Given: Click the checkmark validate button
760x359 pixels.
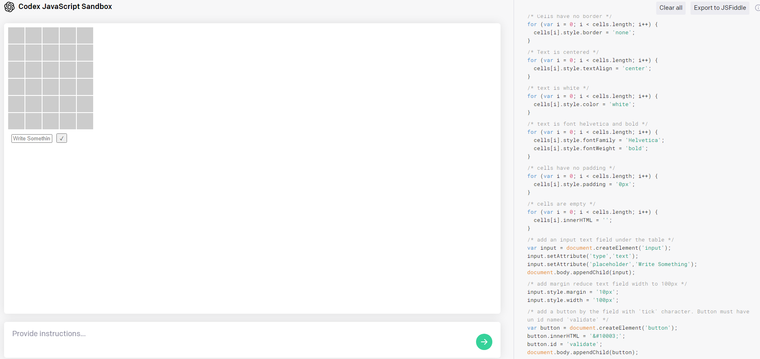Looking at the screenshot, I should tap(62, 138).
